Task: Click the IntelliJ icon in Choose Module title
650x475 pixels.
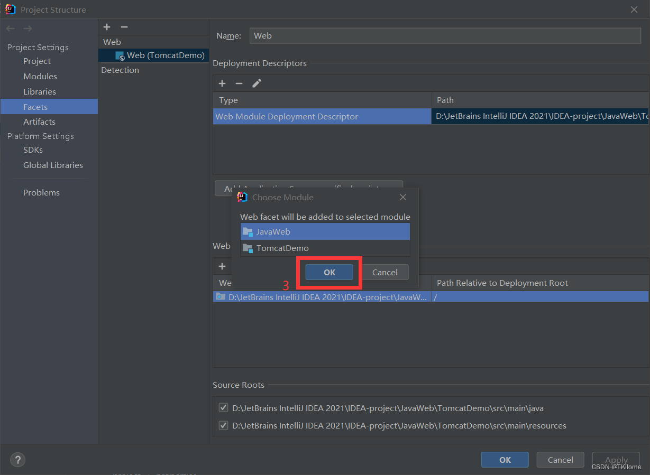Action: click(x=242, y=197)
